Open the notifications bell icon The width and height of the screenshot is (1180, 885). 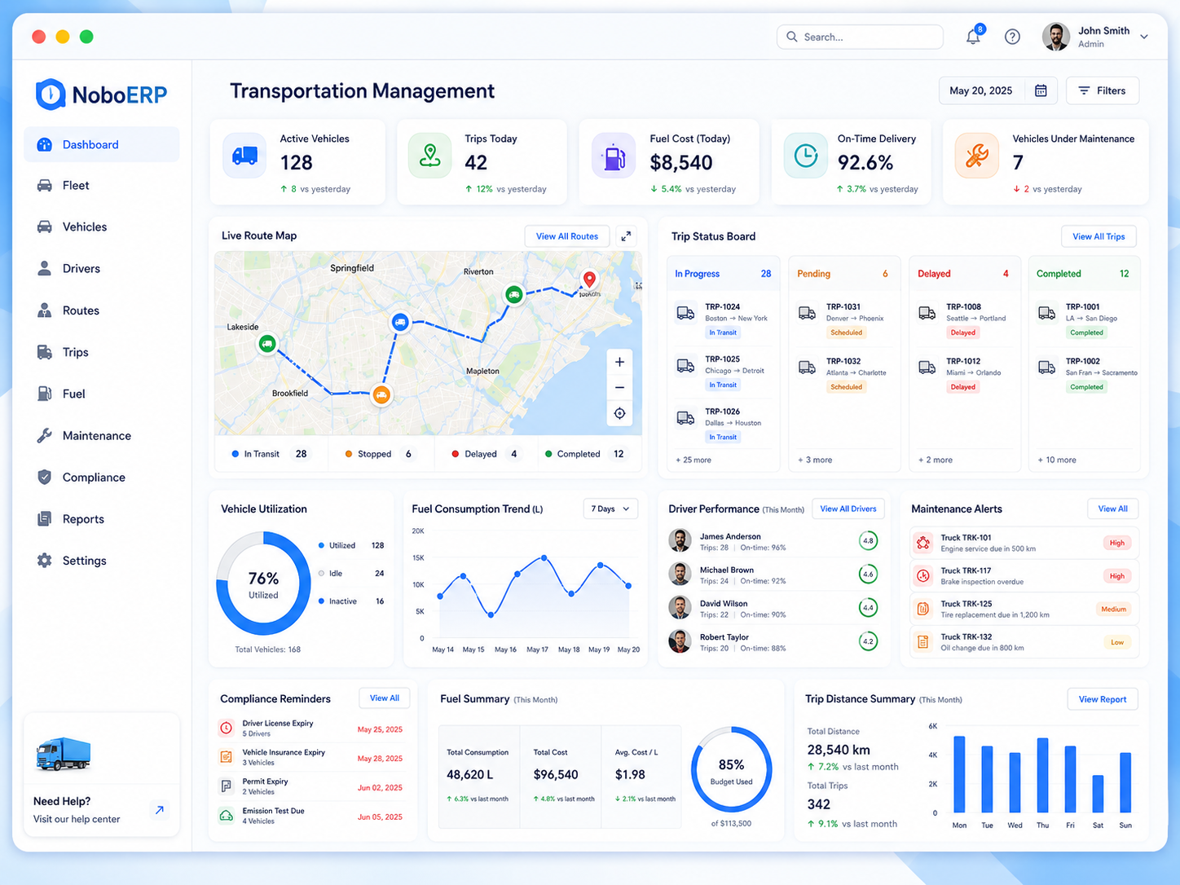[973, 37]
